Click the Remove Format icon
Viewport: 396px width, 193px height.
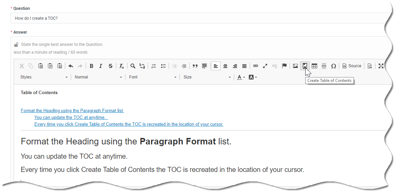(x=121, y=66)
